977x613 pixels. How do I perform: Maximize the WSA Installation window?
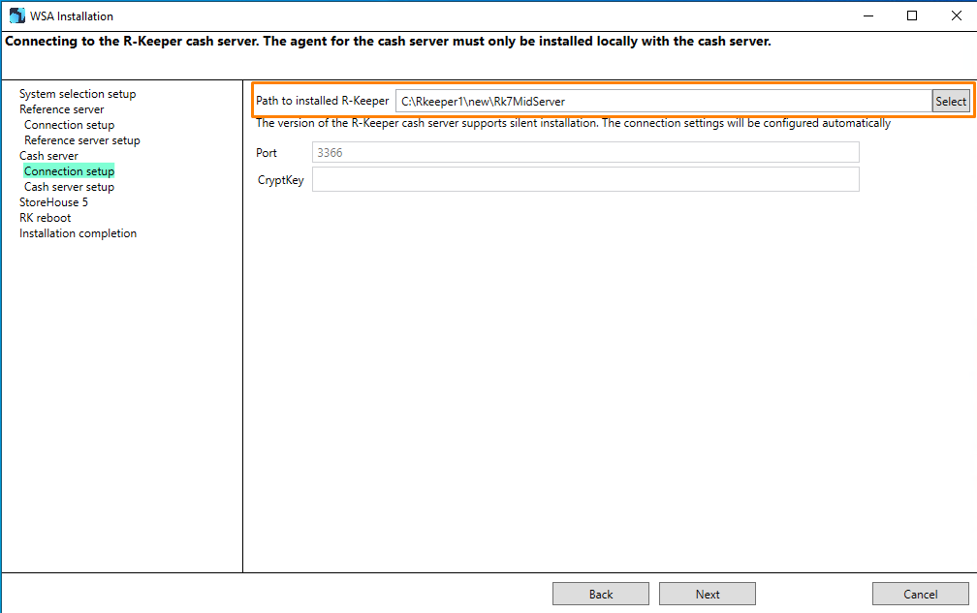911,15
